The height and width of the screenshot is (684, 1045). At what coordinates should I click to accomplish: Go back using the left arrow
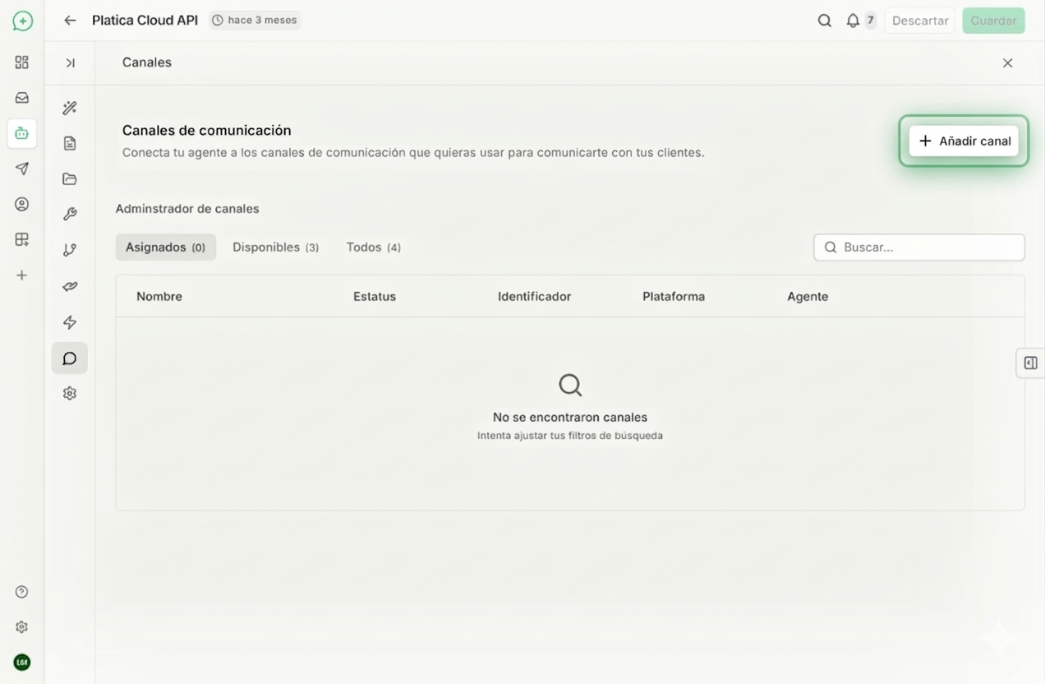[x=70, y=21]
